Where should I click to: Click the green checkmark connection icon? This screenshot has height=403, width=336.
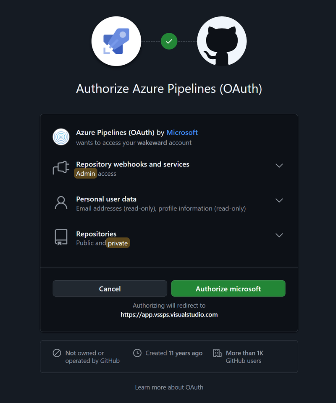169,41
